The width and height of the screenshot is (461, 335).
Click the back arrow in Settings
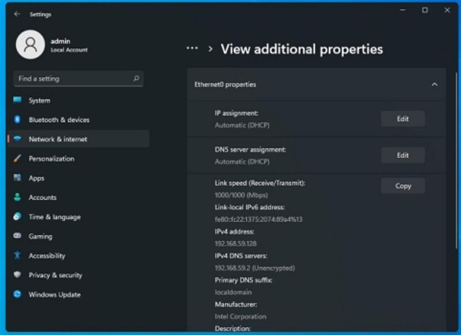tap(17, 14)
